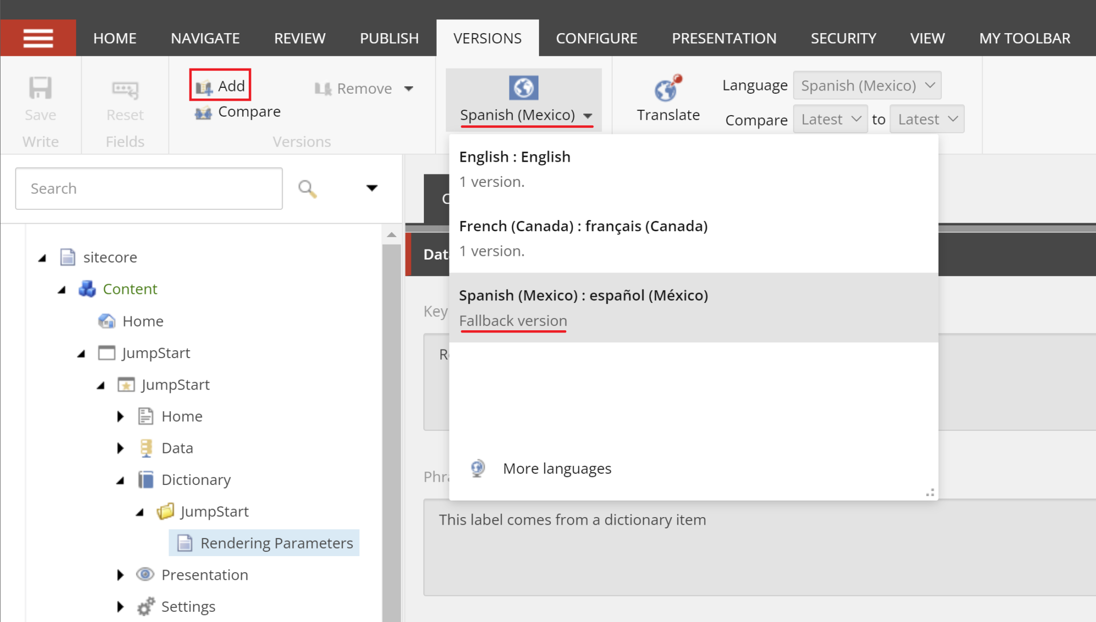Click the Spanish (Mexico) globe icon

point(523,87)
